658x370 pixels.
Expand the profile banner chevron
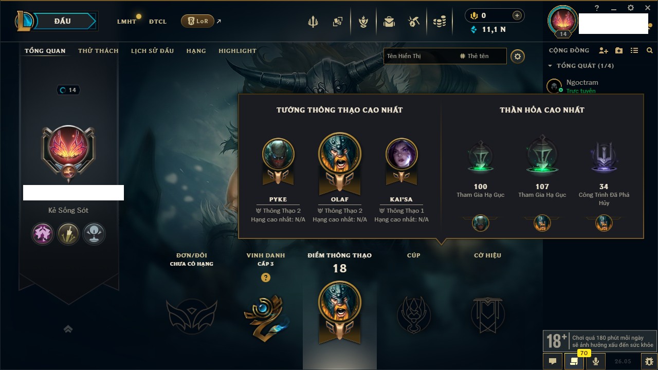[68, 329]
